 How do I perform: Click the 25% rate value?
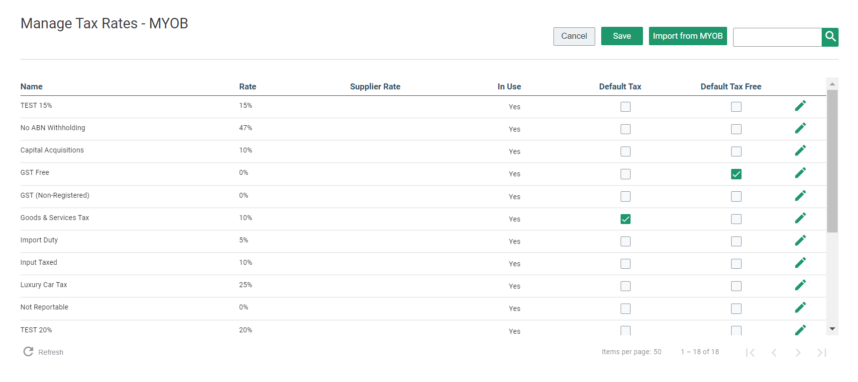pyautogui.click(x=245, y=285)
